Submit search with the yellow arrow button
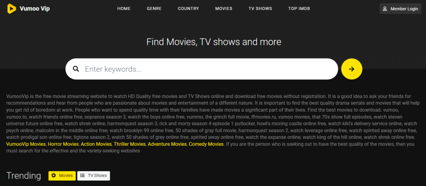This screenshot has width=426, height=186. [x=352, y=69]
